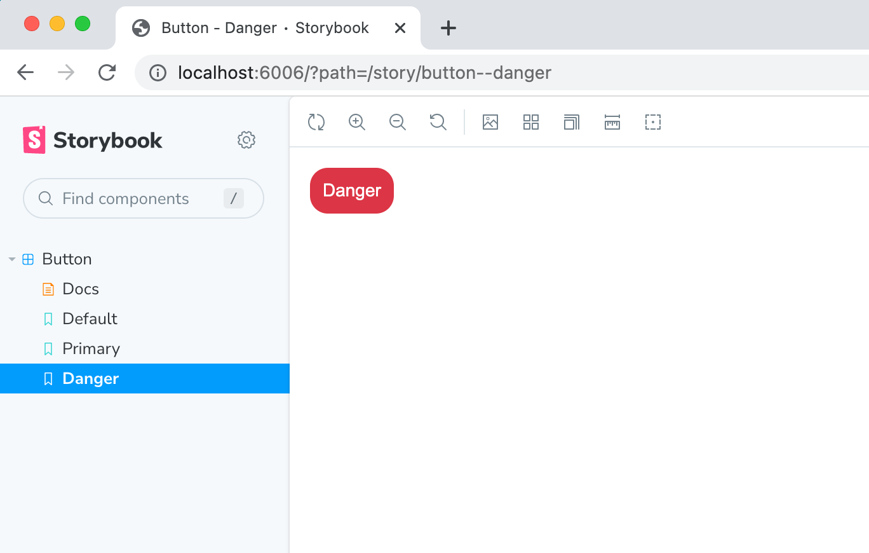Expand the Button component entry
Viewport: 869px width, 553px height.
click(x=67, y=259)
